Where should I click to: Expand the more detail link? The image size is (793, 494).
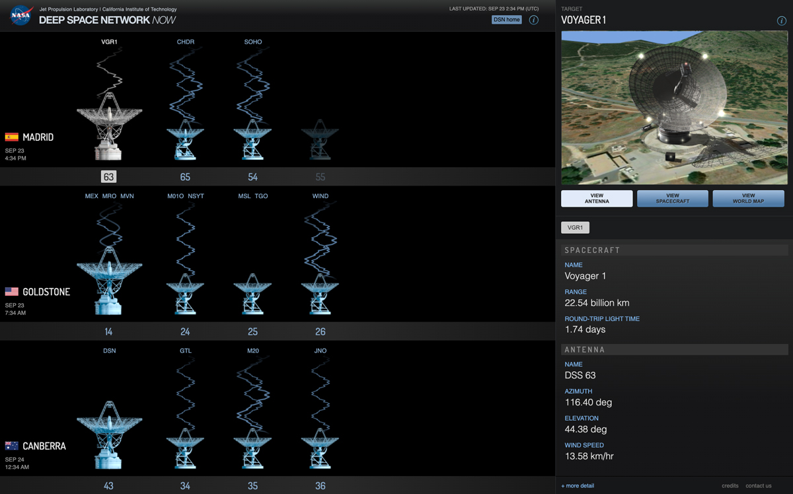[578, 486]
